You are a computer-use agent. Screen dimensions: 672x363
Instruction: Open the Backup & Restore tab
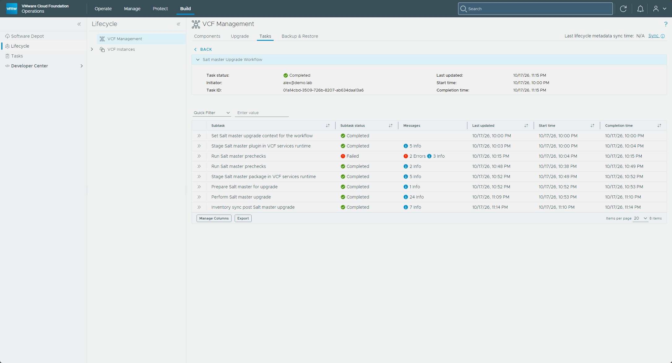[300, 36]
